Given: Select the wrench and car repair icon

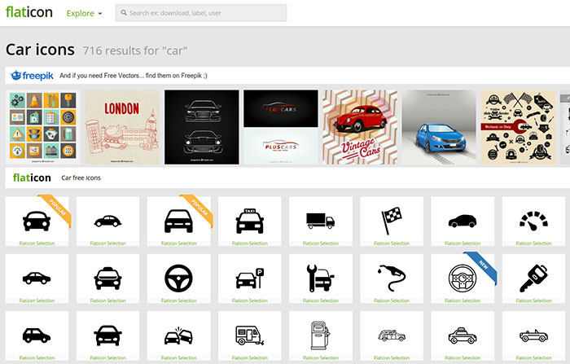Looking at the screenshot, I should [x=321, y=278].
